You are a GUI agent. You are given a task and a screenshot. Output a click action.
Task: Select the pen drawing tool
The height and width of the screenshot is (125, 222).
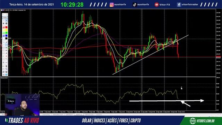[3, 42]
